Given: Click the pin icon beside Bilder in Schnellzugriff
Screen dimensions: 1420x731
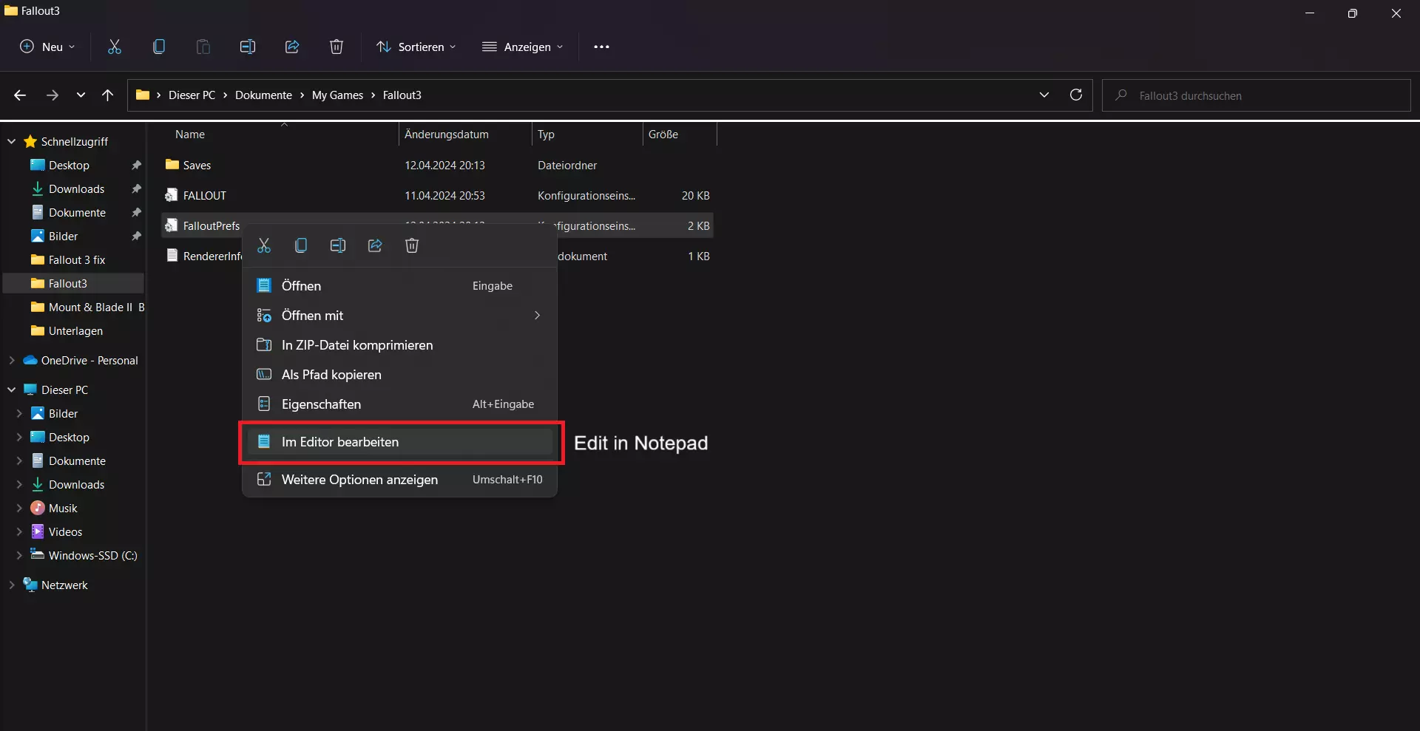Looking at the screenshot, I should click(136, 236).
